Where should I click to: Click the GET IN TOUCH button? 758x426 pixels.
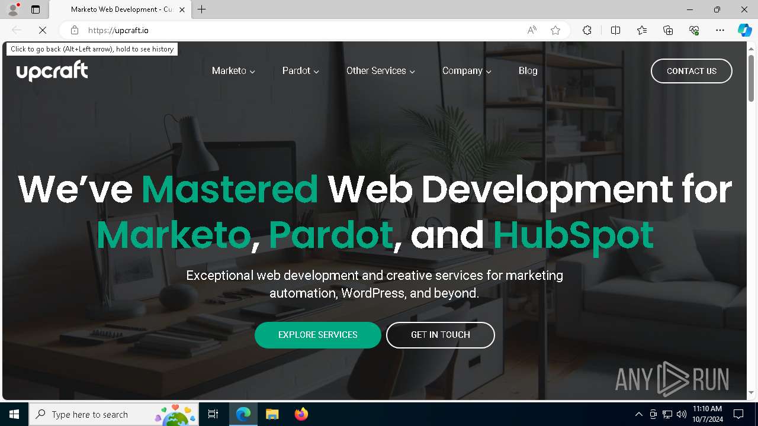point(441,335)
